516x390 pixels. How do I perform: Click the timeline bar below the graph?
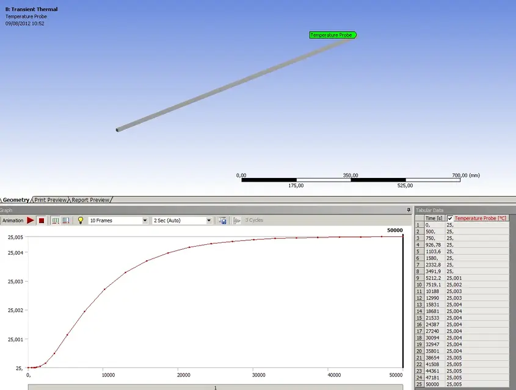coord(215,387)
